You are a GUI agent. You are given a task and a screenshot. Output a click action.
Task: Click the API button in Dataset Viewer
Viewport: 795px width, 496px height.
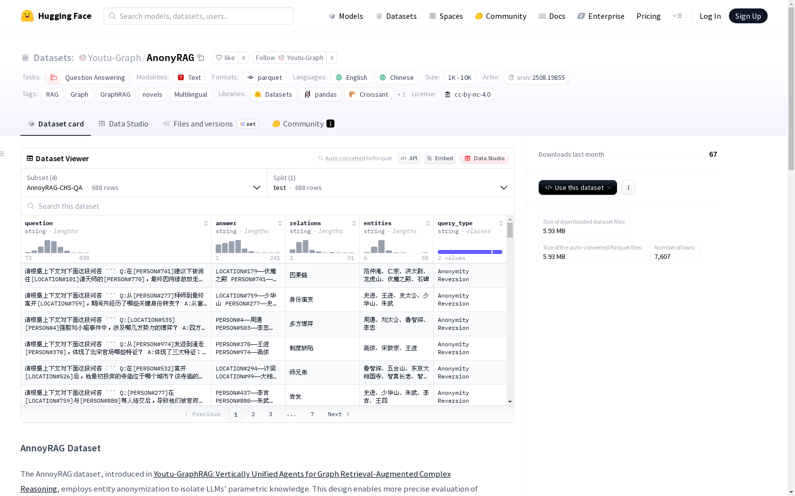(x=409, y=158)
